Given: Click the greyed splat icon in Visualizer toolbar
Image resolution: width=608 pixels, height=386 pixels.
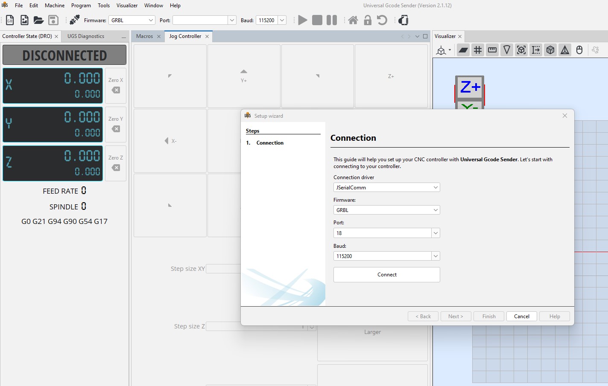Looking at the screenshot, I should click(596, 50).
